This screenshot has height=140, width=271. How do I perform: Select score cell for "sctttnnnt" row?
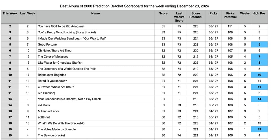point(163,117)
